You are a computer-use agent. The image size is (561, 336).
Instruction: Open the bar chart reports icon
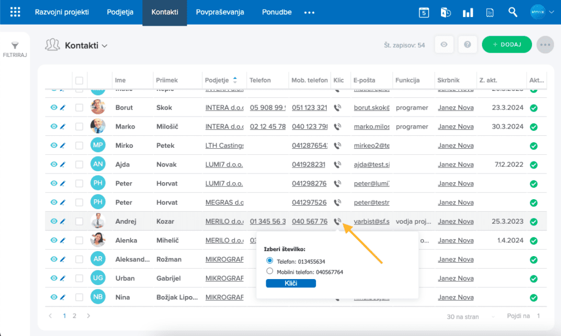(468, 13)
